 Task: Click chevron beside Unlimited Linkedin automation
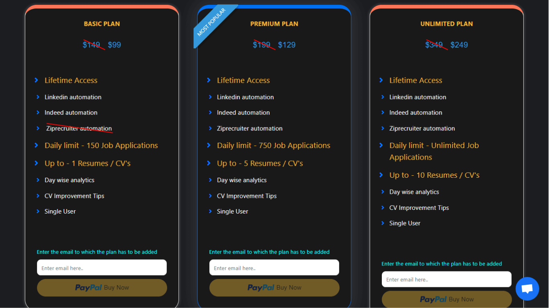(x=383, y=97)
